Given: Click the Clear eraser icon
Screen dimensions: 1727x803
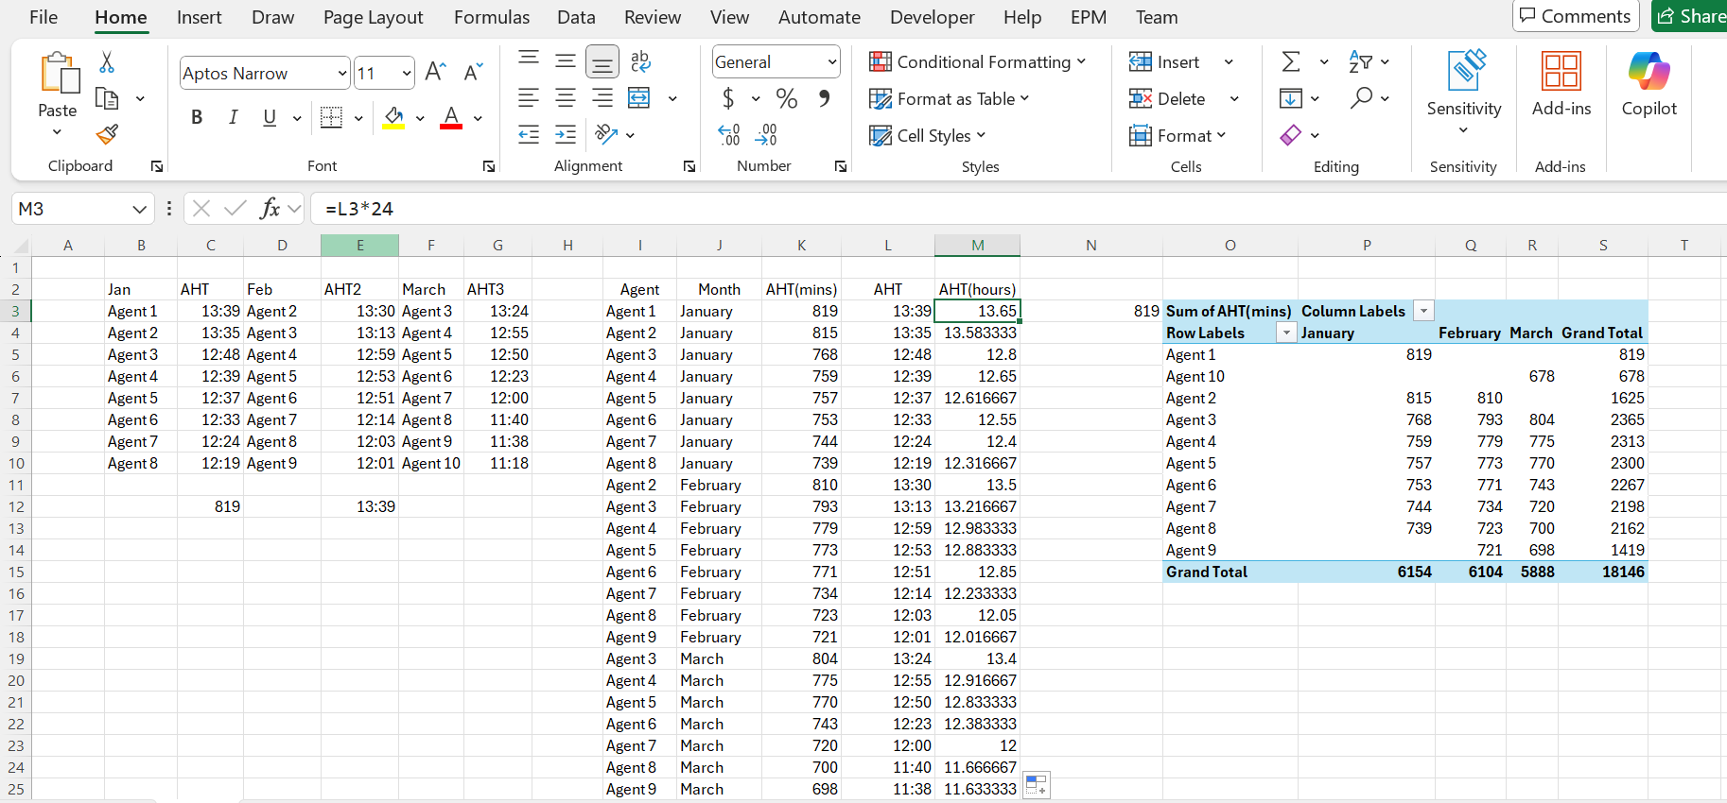Looking at the screenshot, I should coord(1291,135).
